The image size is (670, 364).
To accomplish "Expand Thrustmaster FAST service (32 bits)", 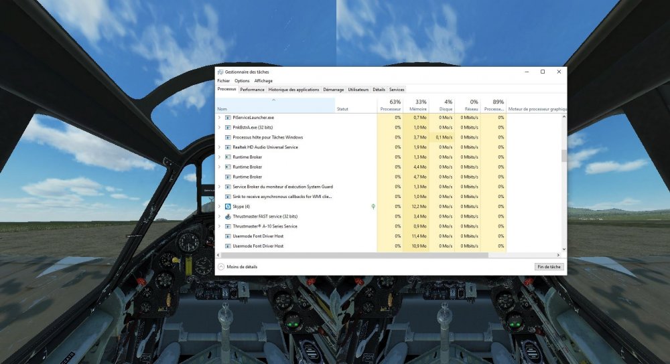I will click(x=219, y=216).
